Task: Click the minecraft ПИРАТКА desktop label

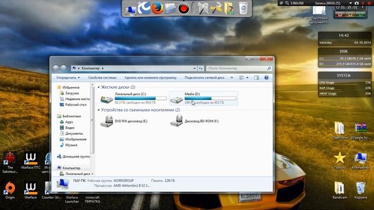Action: coord(92,199)
